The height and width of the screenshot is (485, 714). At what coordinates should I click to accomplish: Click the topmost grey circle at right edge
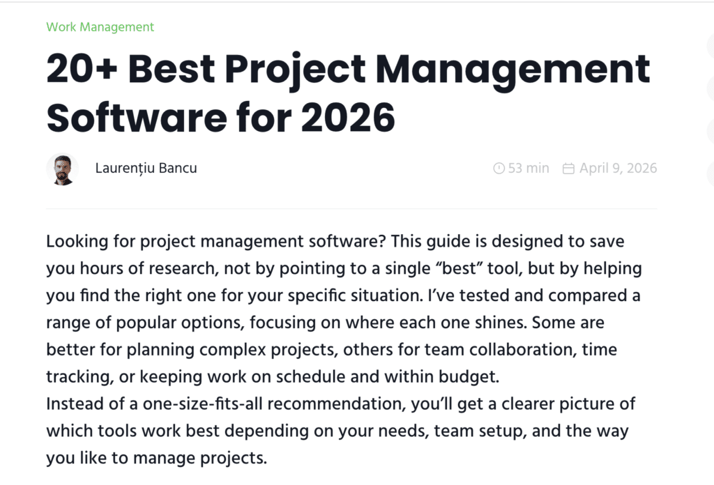(711, 46)
